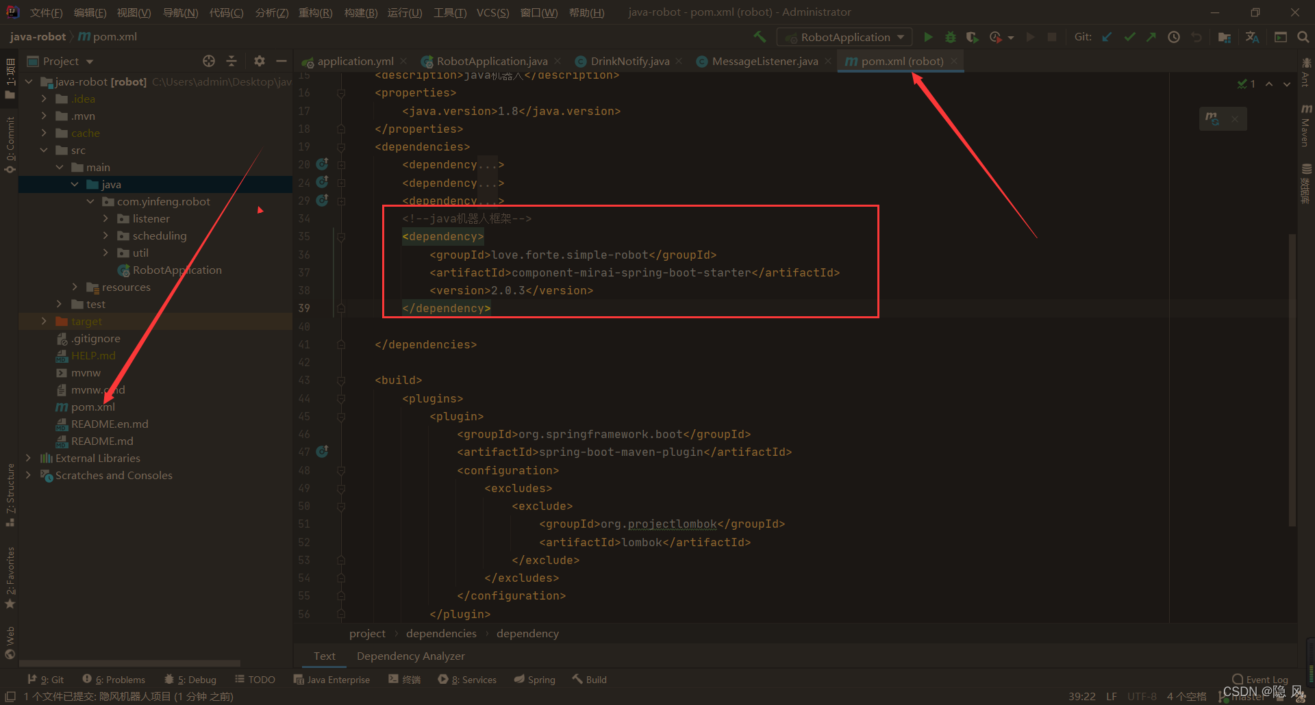Open the VCS(S) menu

tap(492, 12)
